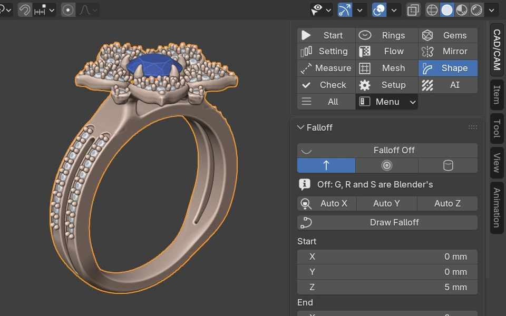
Task: Switch to the Tool sidebar tab
Action: coord(497,129)
